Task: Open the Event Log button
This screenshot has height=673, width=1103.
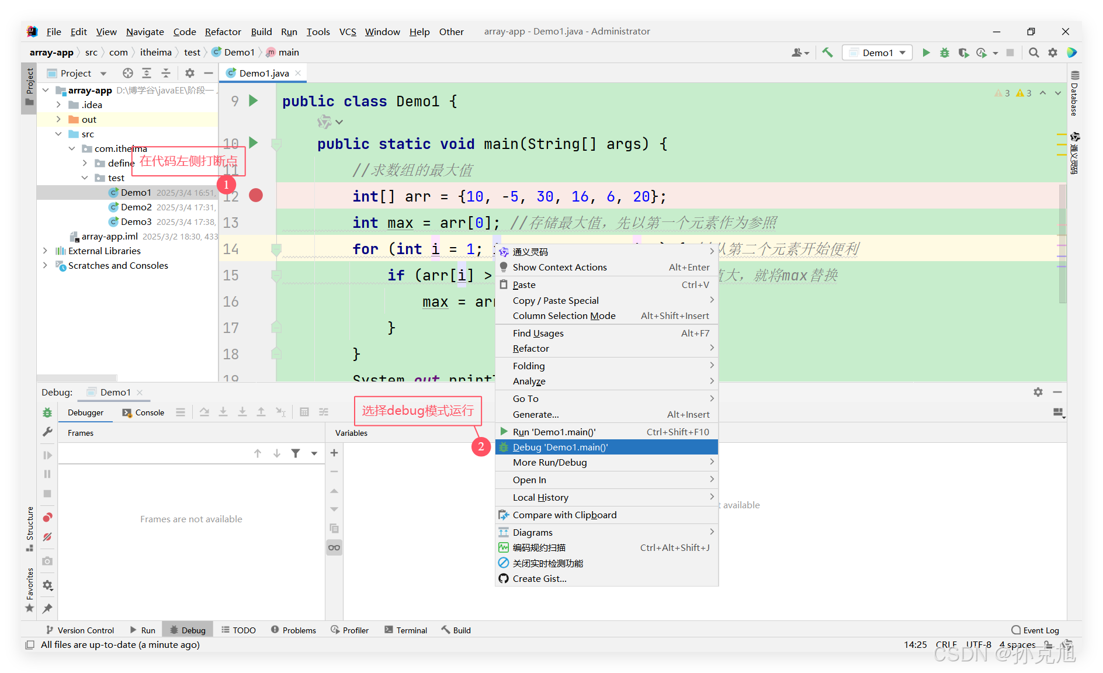Action: [x=1035, y=630]
